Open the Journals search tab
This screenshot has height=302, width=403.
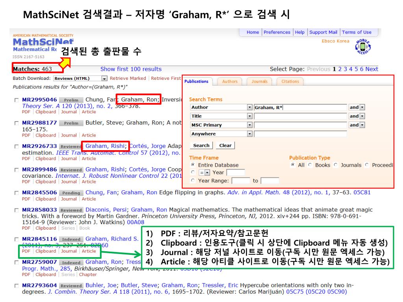(260, 81)
